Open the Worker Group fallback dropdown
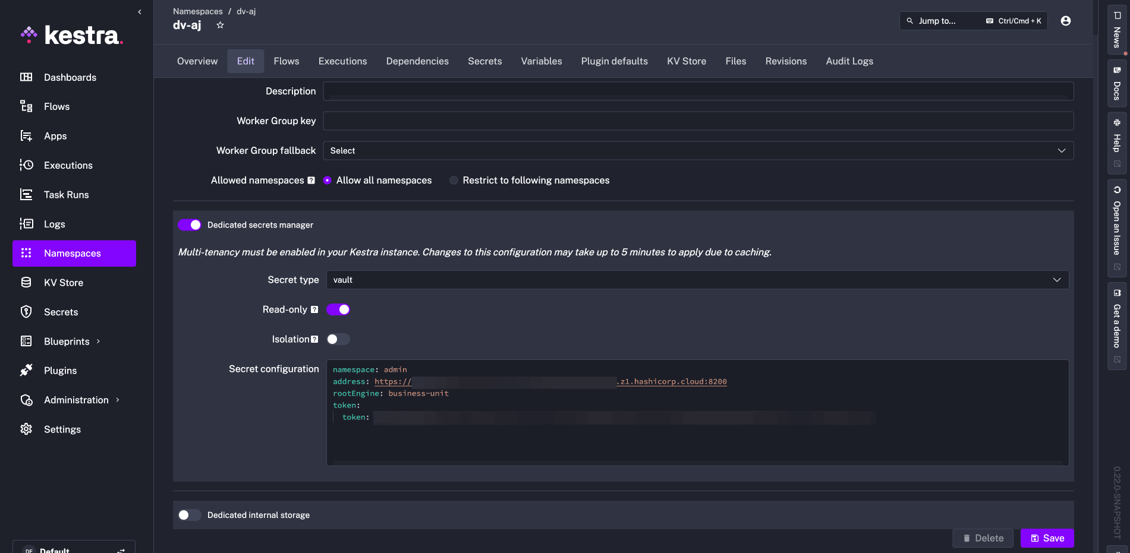This screenshot has width=1130, height=553. pos(698,151)
